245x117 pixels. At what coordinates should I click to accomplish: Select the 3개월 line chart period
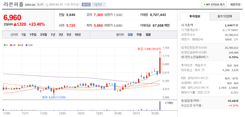coord(43,35)
